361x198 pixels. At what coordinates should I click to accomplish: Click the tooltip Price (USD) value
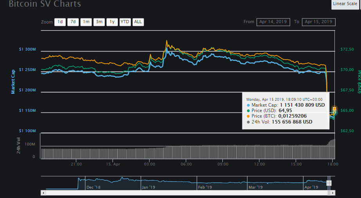pos(285,111)
